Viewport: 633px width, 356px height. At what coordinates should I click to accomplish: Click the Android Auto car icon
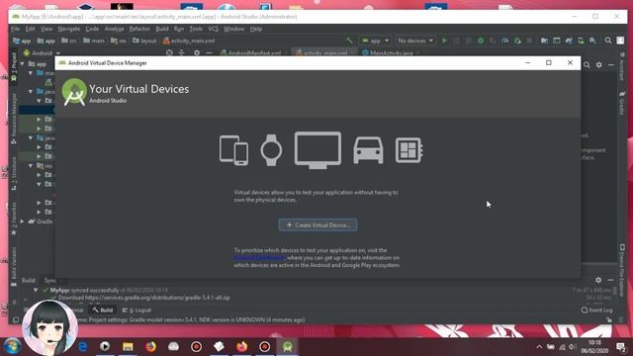click(368, 150)
